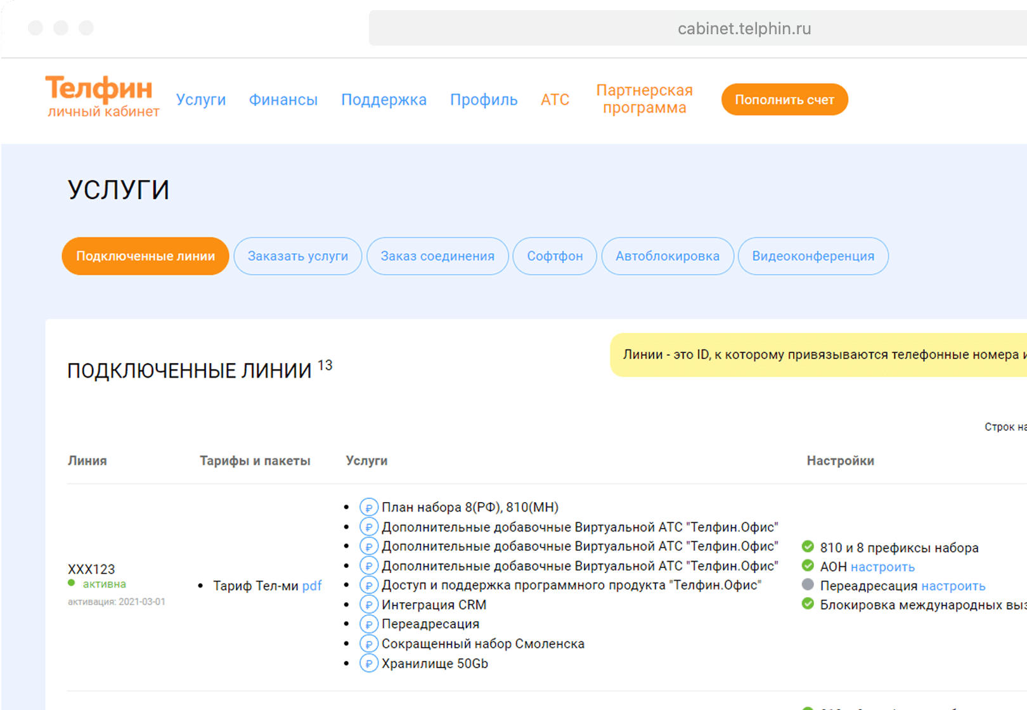Open Партнерская программа page

click(644, 99)
